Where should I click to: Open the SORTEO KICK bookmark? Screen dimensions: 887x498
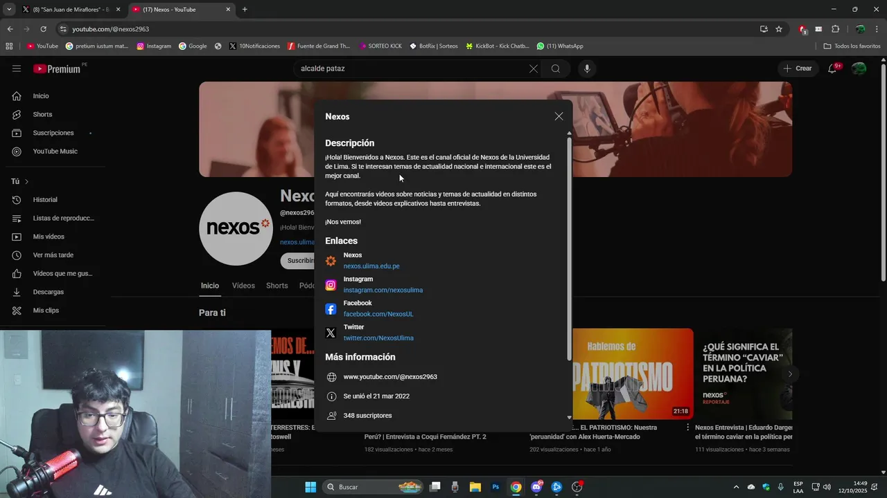click(x=380, y=46)
